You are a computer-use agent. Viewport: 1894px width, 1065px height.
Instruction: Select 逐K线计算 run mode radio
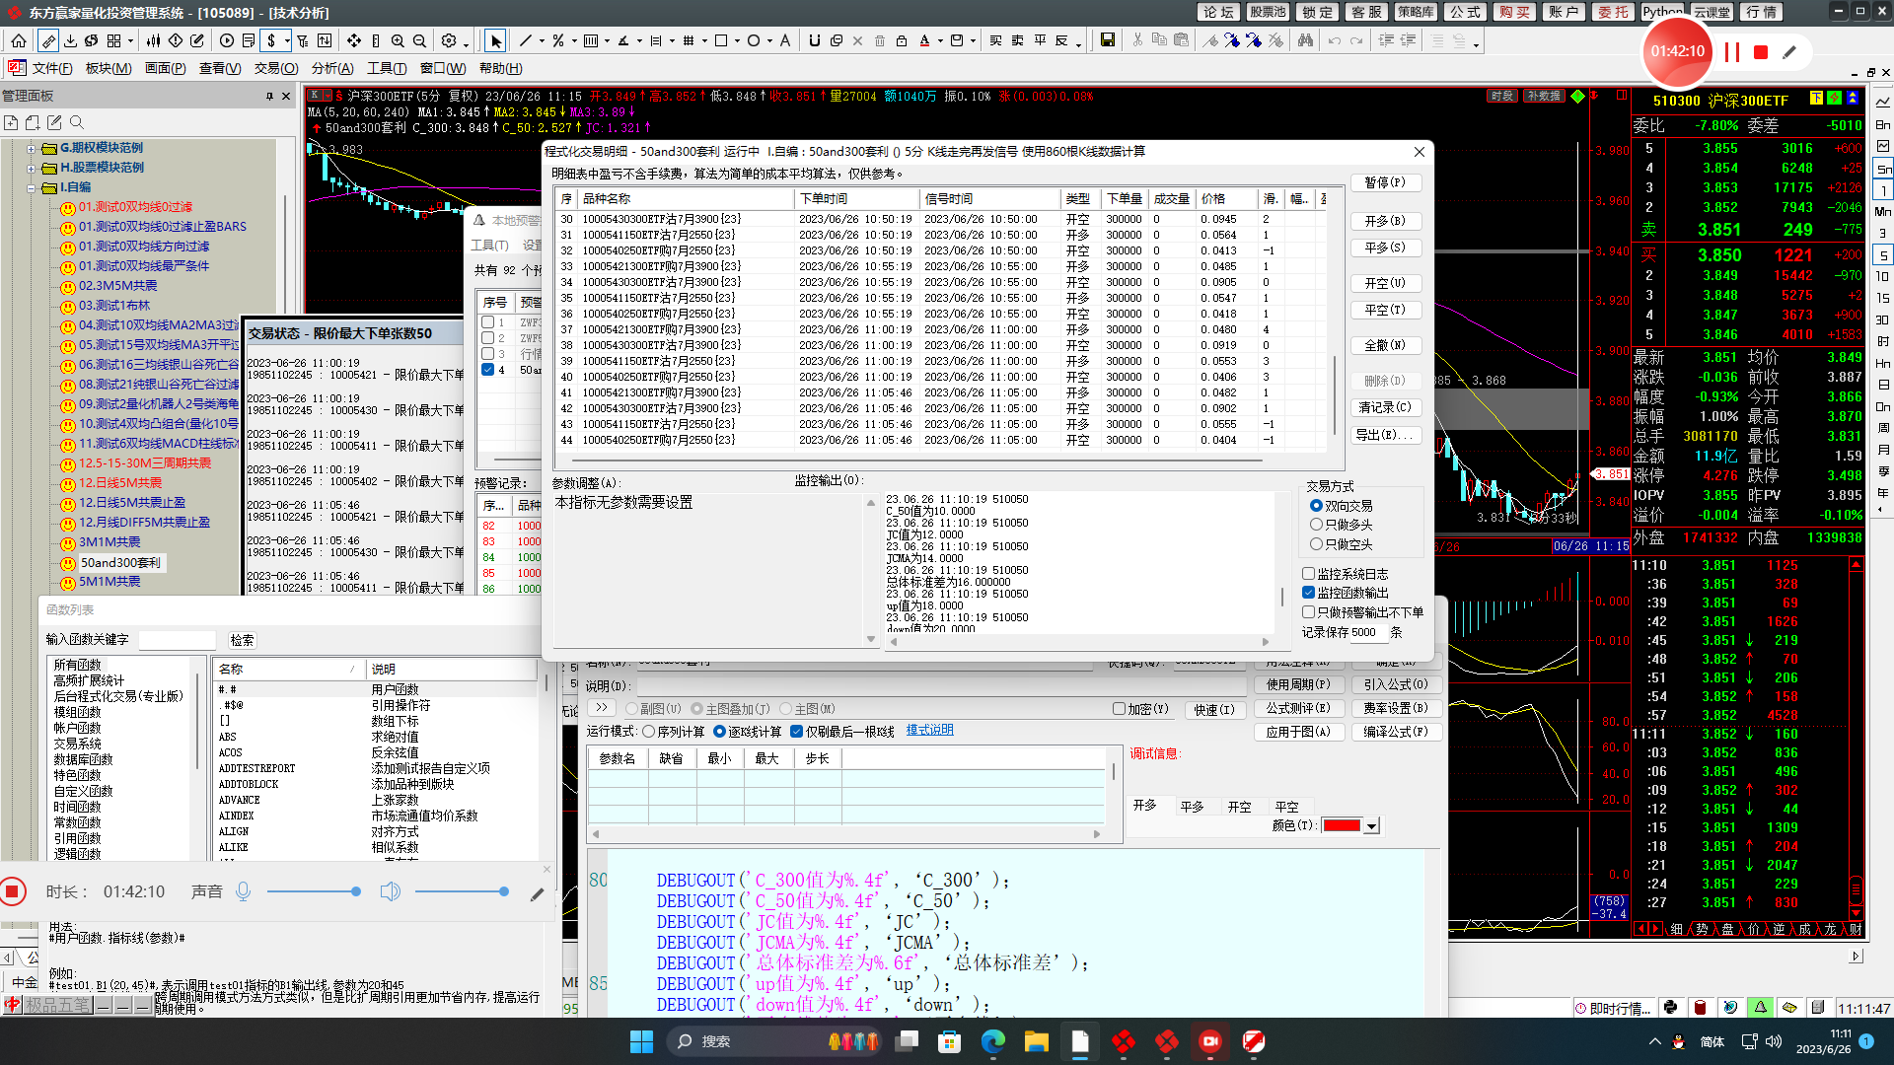tap(719, 732)
